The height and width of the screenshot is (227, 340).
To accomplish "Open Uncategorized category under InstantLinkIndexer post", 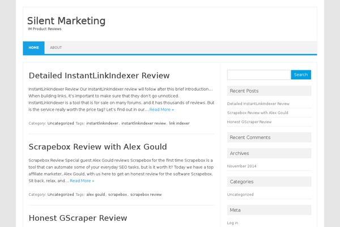I will point(61,123).
